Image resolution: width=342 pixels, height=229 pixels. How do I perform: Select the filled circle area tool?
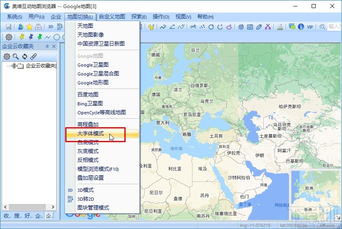(x=241, y=27)
